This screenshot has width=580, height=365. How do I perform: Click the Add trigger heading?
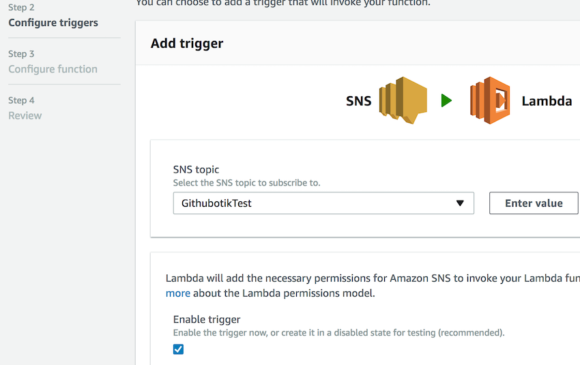187,44
